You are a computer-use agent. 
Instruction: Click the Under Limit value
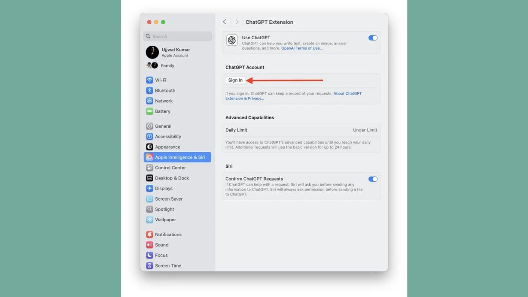(365, 130)
